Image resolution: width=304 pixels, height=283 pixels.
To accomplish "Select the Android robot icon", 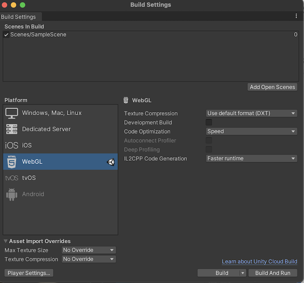I will [11, 194].
